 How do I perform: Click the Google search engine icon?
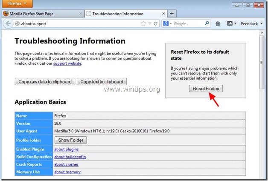click(x=166, y=23)
